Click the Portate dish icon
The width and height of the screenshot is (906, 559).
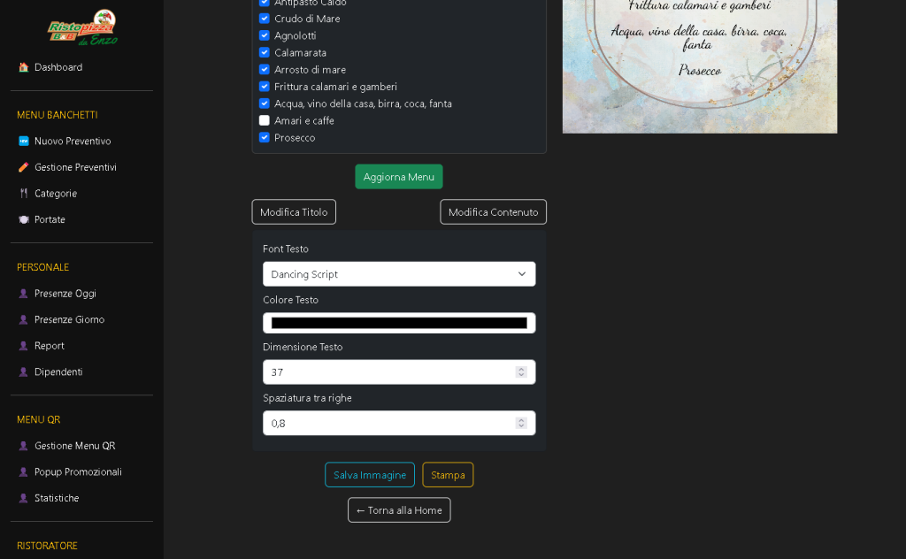click(x=24, y=219)
